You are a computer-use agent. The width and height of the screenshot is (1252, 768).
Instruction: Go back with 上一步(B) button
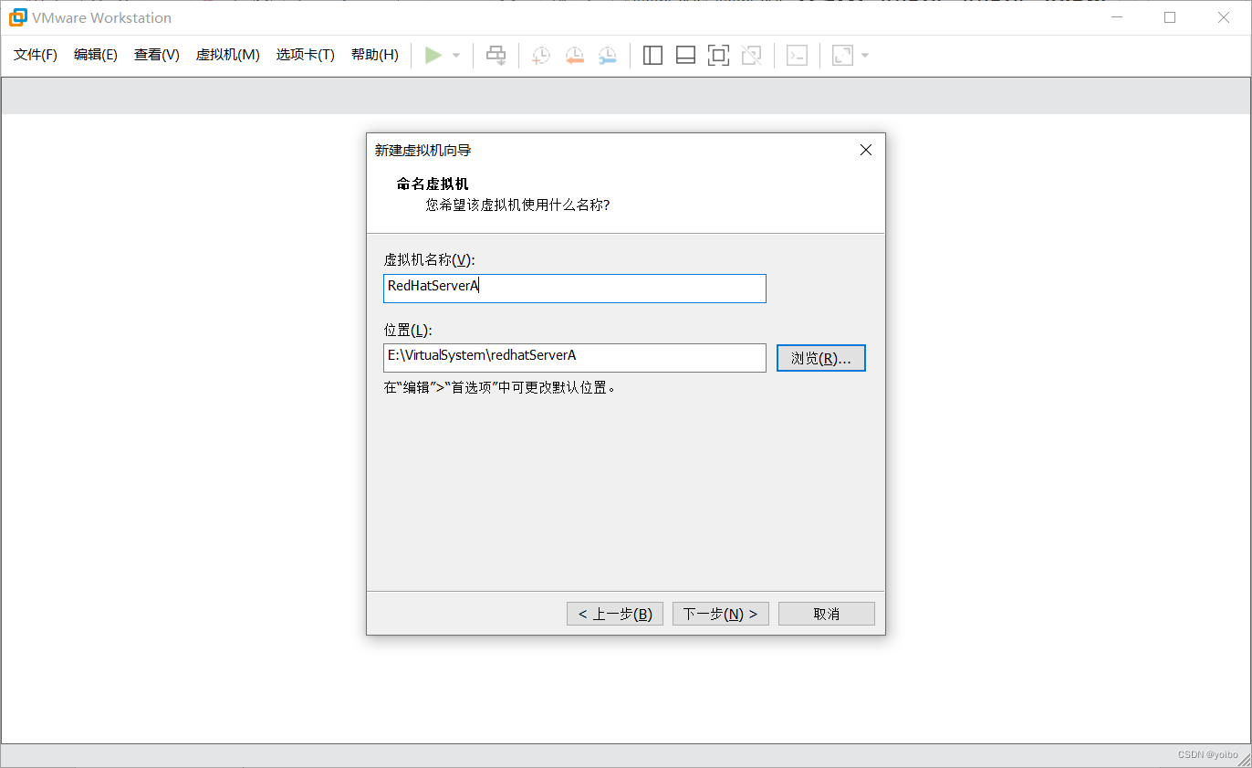tap(615, 614)
